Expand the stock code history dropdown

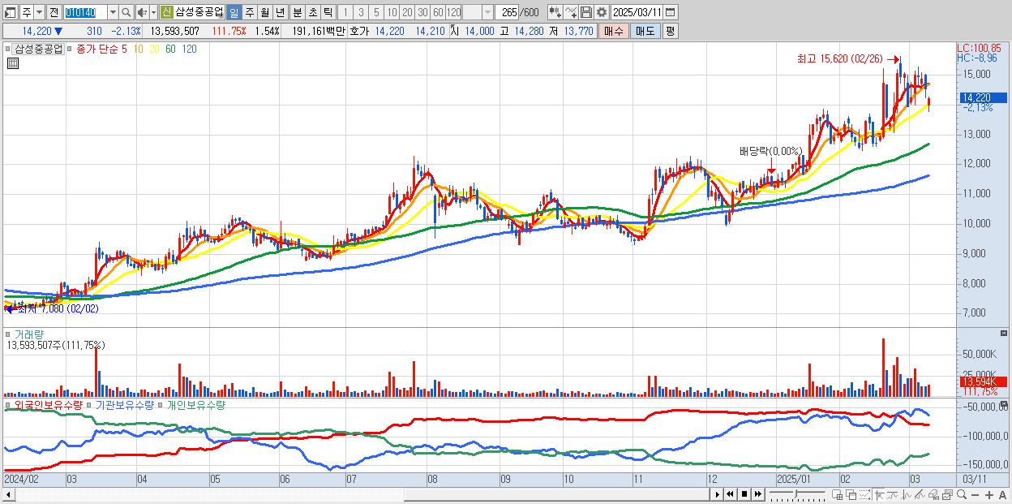tap(113, 12)
